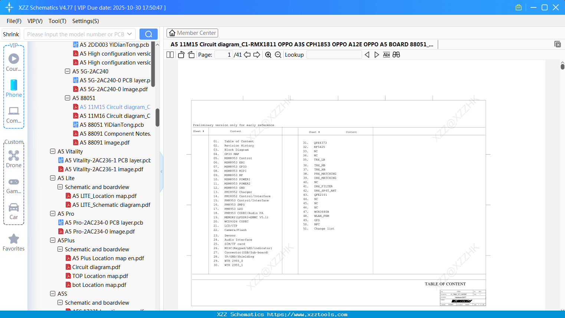Image resolution: width=565 pixels, height=318 pixels.
Task: Collapse the A5 88051 tree node
Action: click(x=68, y=98)
